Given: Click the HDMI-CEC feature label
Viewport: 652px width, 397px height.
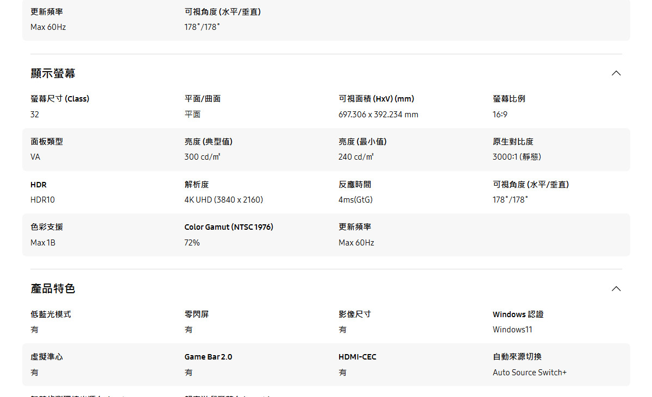Looking at the screenshot, I should click(356, 356).
